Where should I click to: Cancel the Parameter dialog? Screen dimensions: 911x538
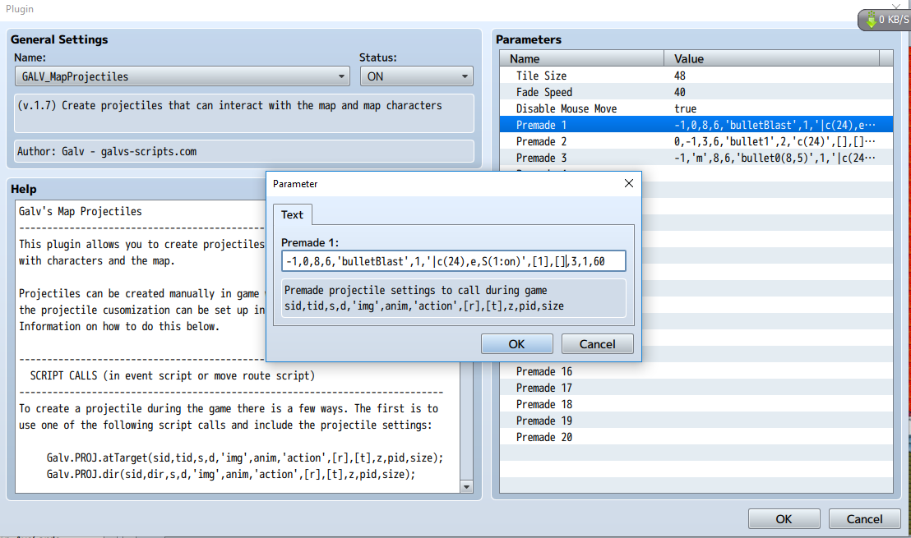[597, 344]
